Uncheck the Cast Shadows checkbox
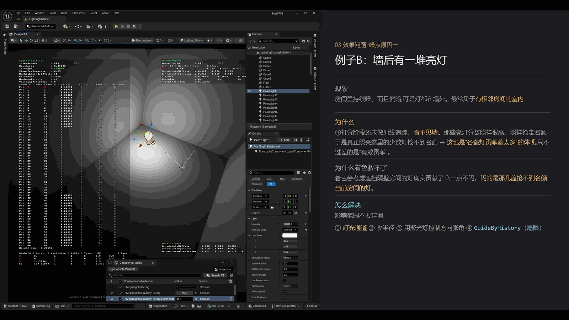This screenshot has height=320, width=569. pos(284,297)
